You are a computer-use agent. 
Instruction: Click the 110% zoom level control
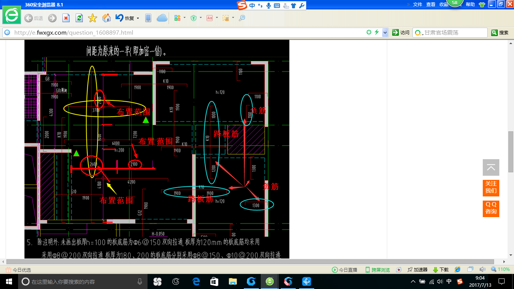pos(500,269)
